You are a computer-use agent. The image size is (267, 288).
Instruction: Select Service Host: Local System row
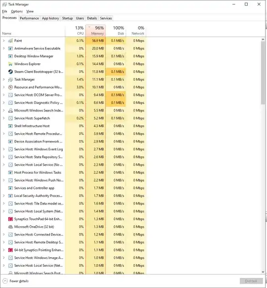pos(73,211)
